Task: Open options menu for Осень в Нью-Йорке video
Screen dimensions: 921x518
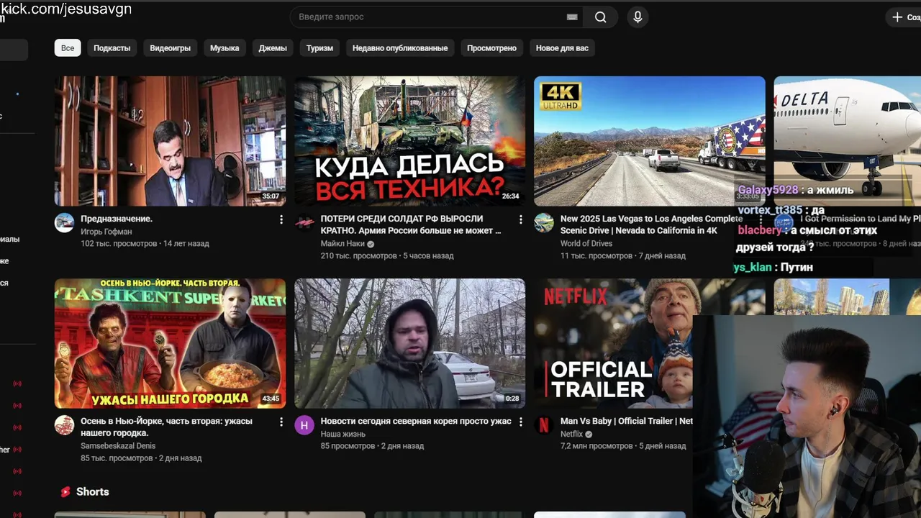Action: pos(281,422)
